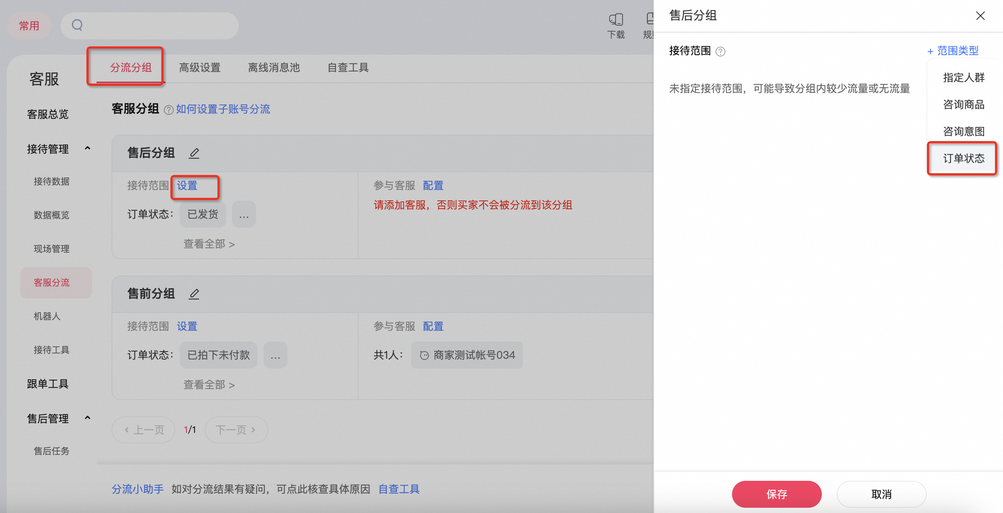Click 设置 for 售前分组 接待范围
This screenshot has height=513, width=1003.
coord(187,326)
